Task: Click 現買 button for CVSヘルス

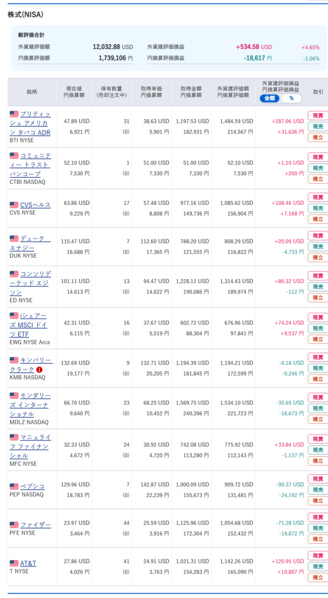Action: [318, 197]
